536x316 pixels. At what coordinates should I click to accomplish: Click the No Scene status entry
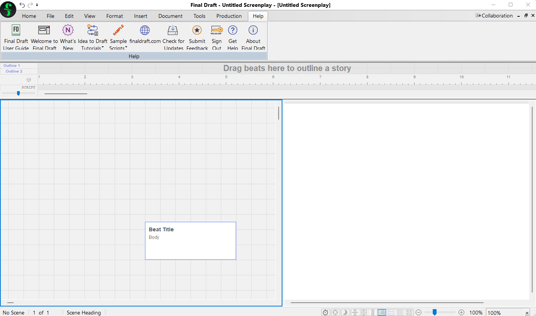pyautogui.click(x=13, y=313)
